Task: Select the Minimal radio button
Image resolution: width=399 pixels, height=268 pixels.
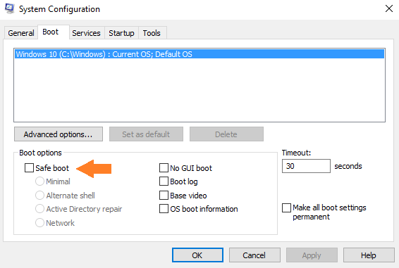Action: click(39, 181)
